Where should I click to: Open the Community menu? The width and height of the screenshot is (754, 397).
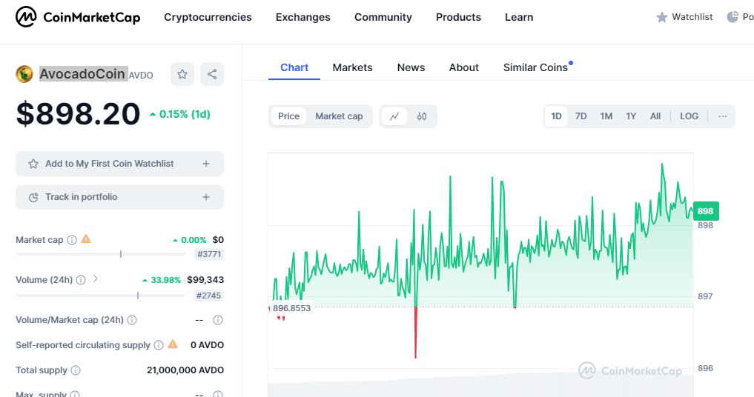click(x=383, y=17)
